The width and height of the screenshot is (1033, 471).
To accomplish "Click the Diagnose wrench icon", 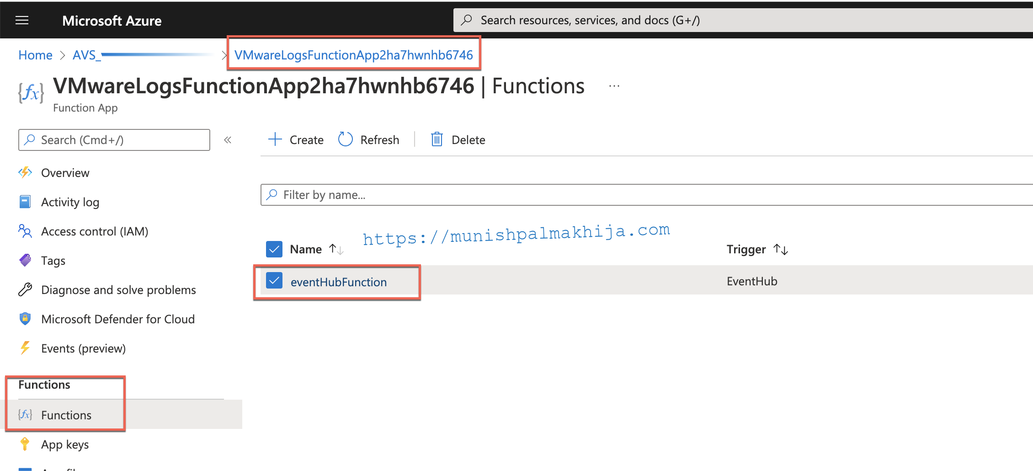I will pyautogui.click(x=25, y=289).
